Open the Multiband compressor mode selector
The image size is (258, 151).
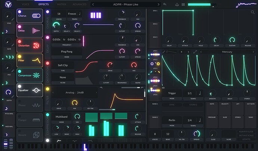click(x=61, y=117)
